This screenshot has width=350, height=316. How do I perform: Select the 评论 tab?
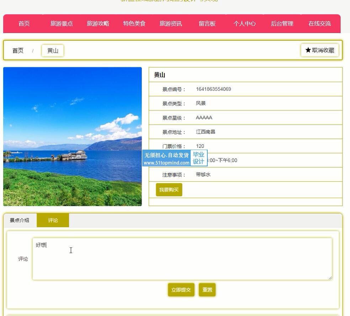(53, 220)
